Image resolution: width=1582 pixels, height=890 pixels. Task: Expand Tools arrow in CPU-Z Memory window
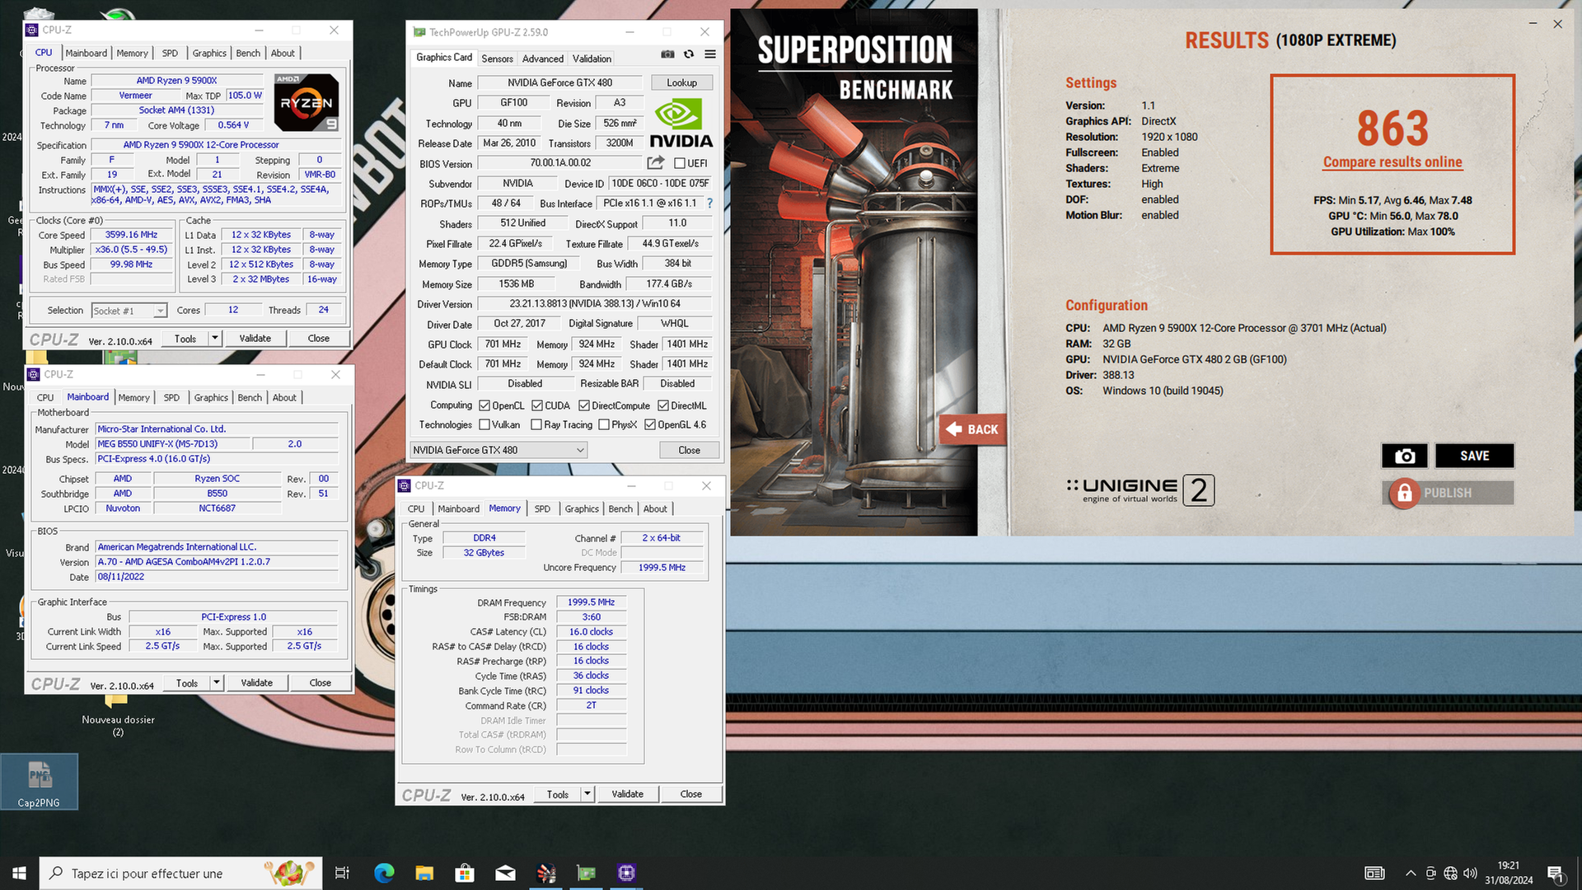[587, 794]
